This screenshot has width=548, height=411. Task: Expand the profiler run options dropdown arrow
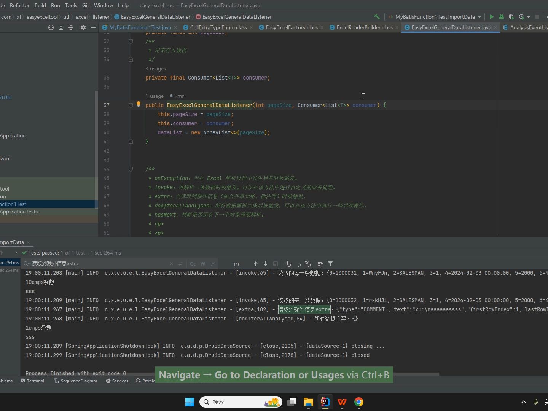(529, 17)
